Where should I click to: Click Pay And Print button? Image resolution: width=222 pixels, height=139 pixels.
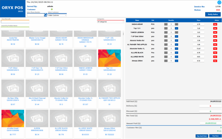coord(202,136)
